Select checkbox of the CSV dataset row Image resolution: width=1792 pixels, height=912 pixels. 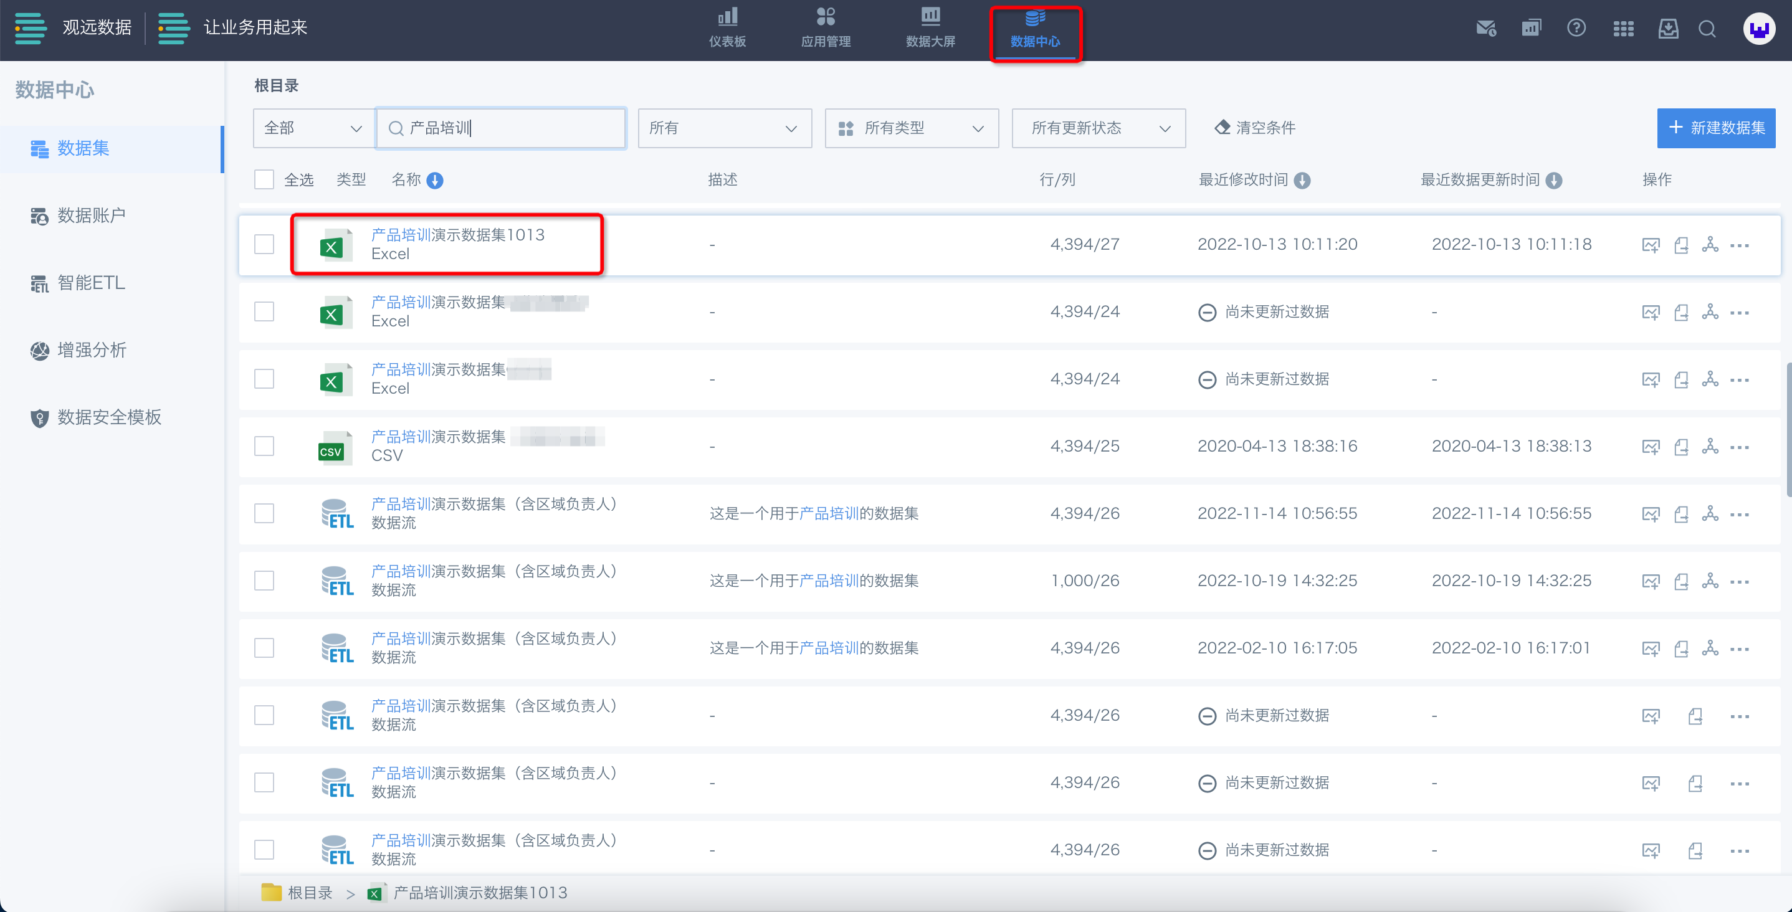tap(264, 447)
